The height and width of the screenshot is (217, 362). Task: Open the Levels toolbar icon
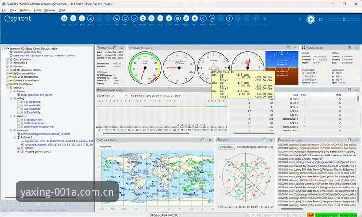point(169,19)
